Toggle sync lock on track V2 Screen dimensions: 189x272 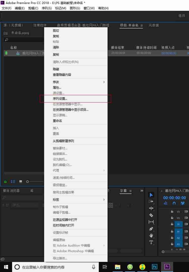pos(186,218)
